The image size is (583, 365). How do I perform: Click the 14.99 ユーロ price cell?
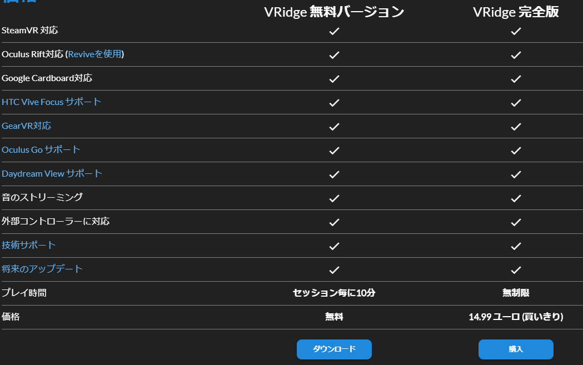(x=516, y=317)
